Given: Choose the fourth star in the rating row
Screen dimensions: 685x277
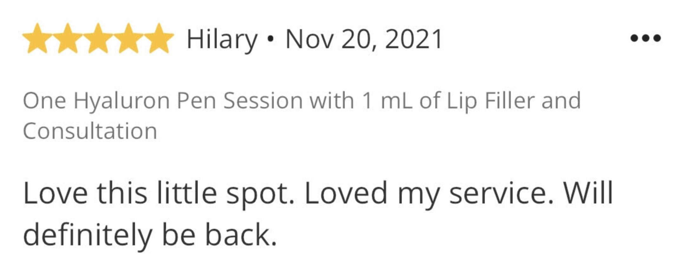Looking at the screenshot, I should (128, 38).
